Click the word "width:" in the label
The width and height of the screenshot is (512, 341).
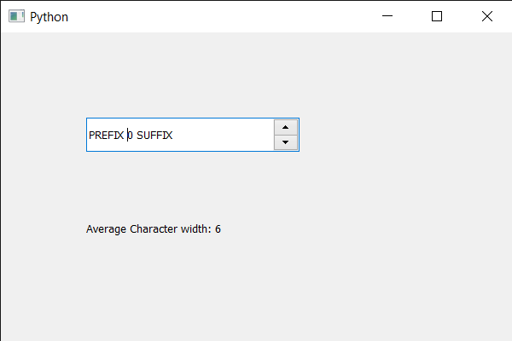(x=198, y=228)
